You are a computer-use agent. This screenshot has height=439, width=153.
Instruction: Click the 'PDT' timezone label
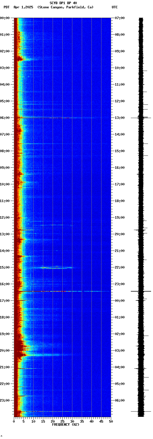6,7
